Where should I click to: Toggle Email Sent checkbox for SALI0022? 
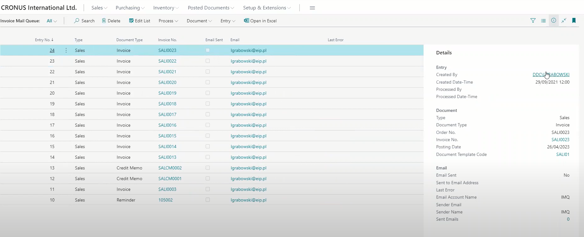pyautogui.click(x=208, y=61)
